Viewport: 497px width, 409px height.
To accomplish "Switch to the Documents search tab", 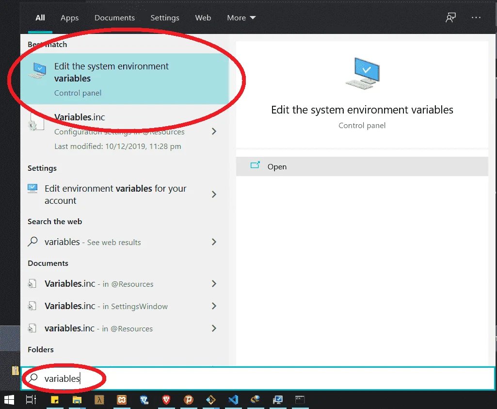I will tap(114, 18).
